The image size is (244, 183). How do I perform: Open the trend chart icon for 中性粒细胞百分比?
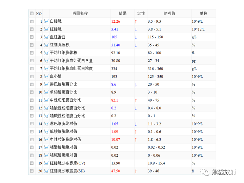point(46,100)
